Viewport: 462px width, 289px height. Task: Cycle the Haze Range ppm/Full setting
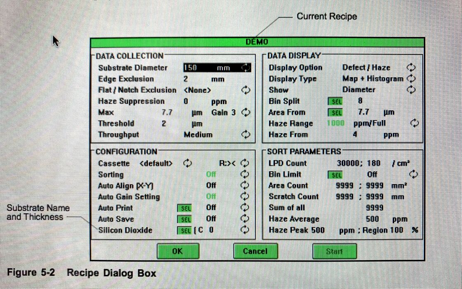[x=415, y=123]
